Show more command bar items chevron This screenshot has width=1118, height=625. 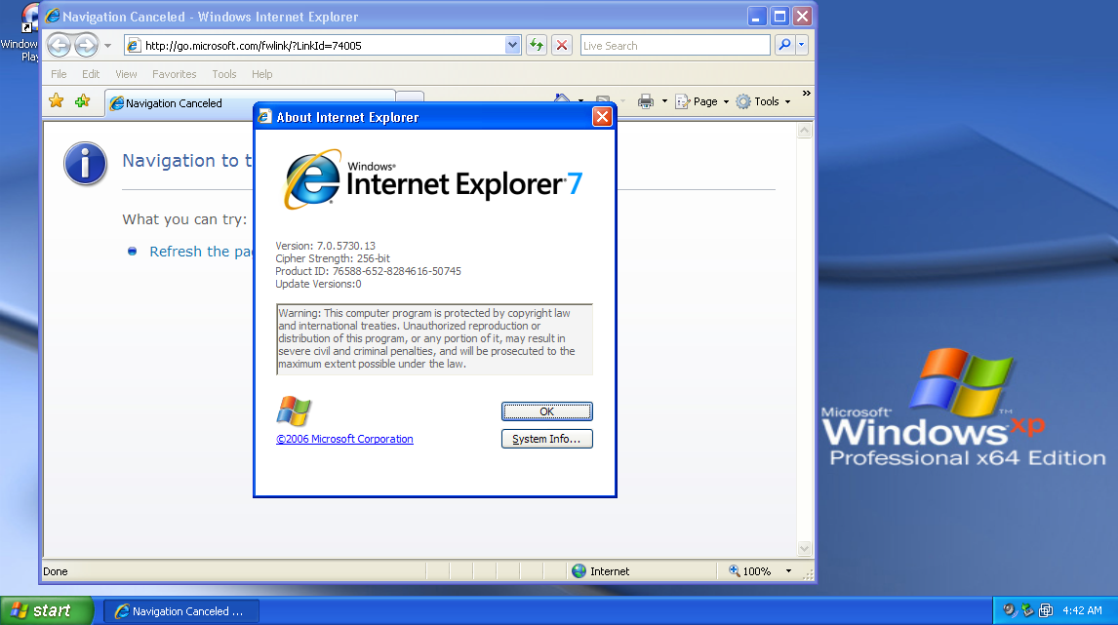(x=807, y=94)
